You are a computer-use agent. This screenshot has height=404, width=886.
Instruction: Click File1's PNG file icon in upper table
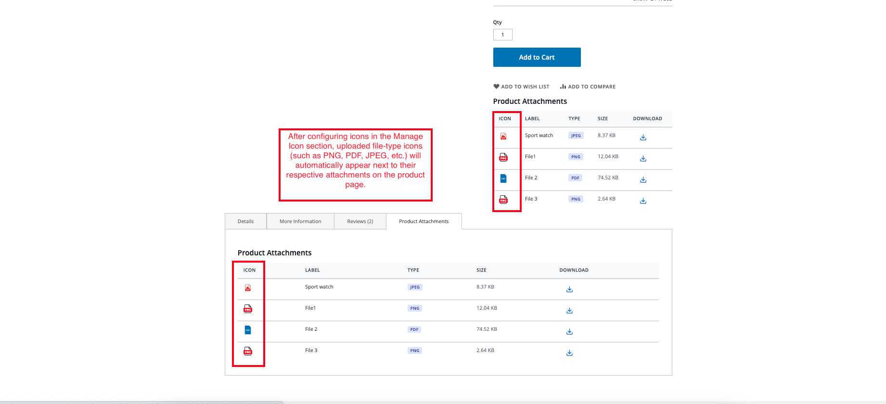503,157
